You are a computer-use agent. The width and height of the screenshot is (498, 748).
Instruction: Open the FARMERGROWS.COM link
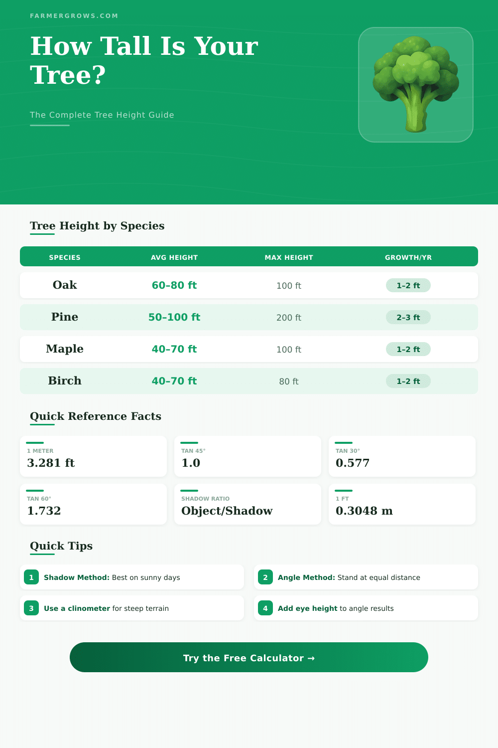(74, 15)
